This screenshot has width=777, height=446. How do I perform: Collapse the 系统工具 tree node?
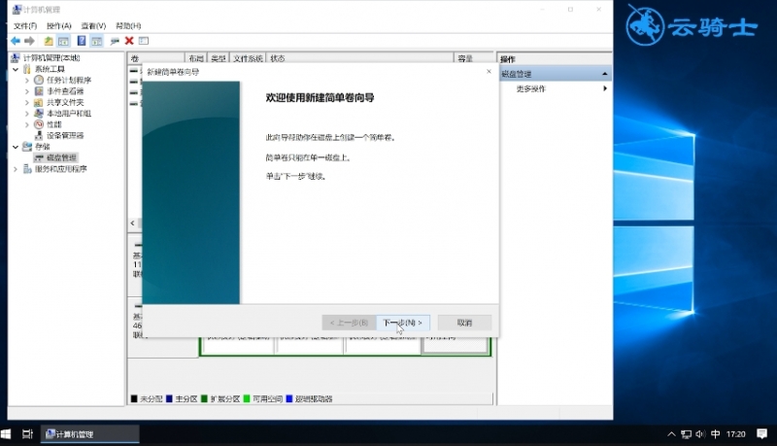[16, 69]
